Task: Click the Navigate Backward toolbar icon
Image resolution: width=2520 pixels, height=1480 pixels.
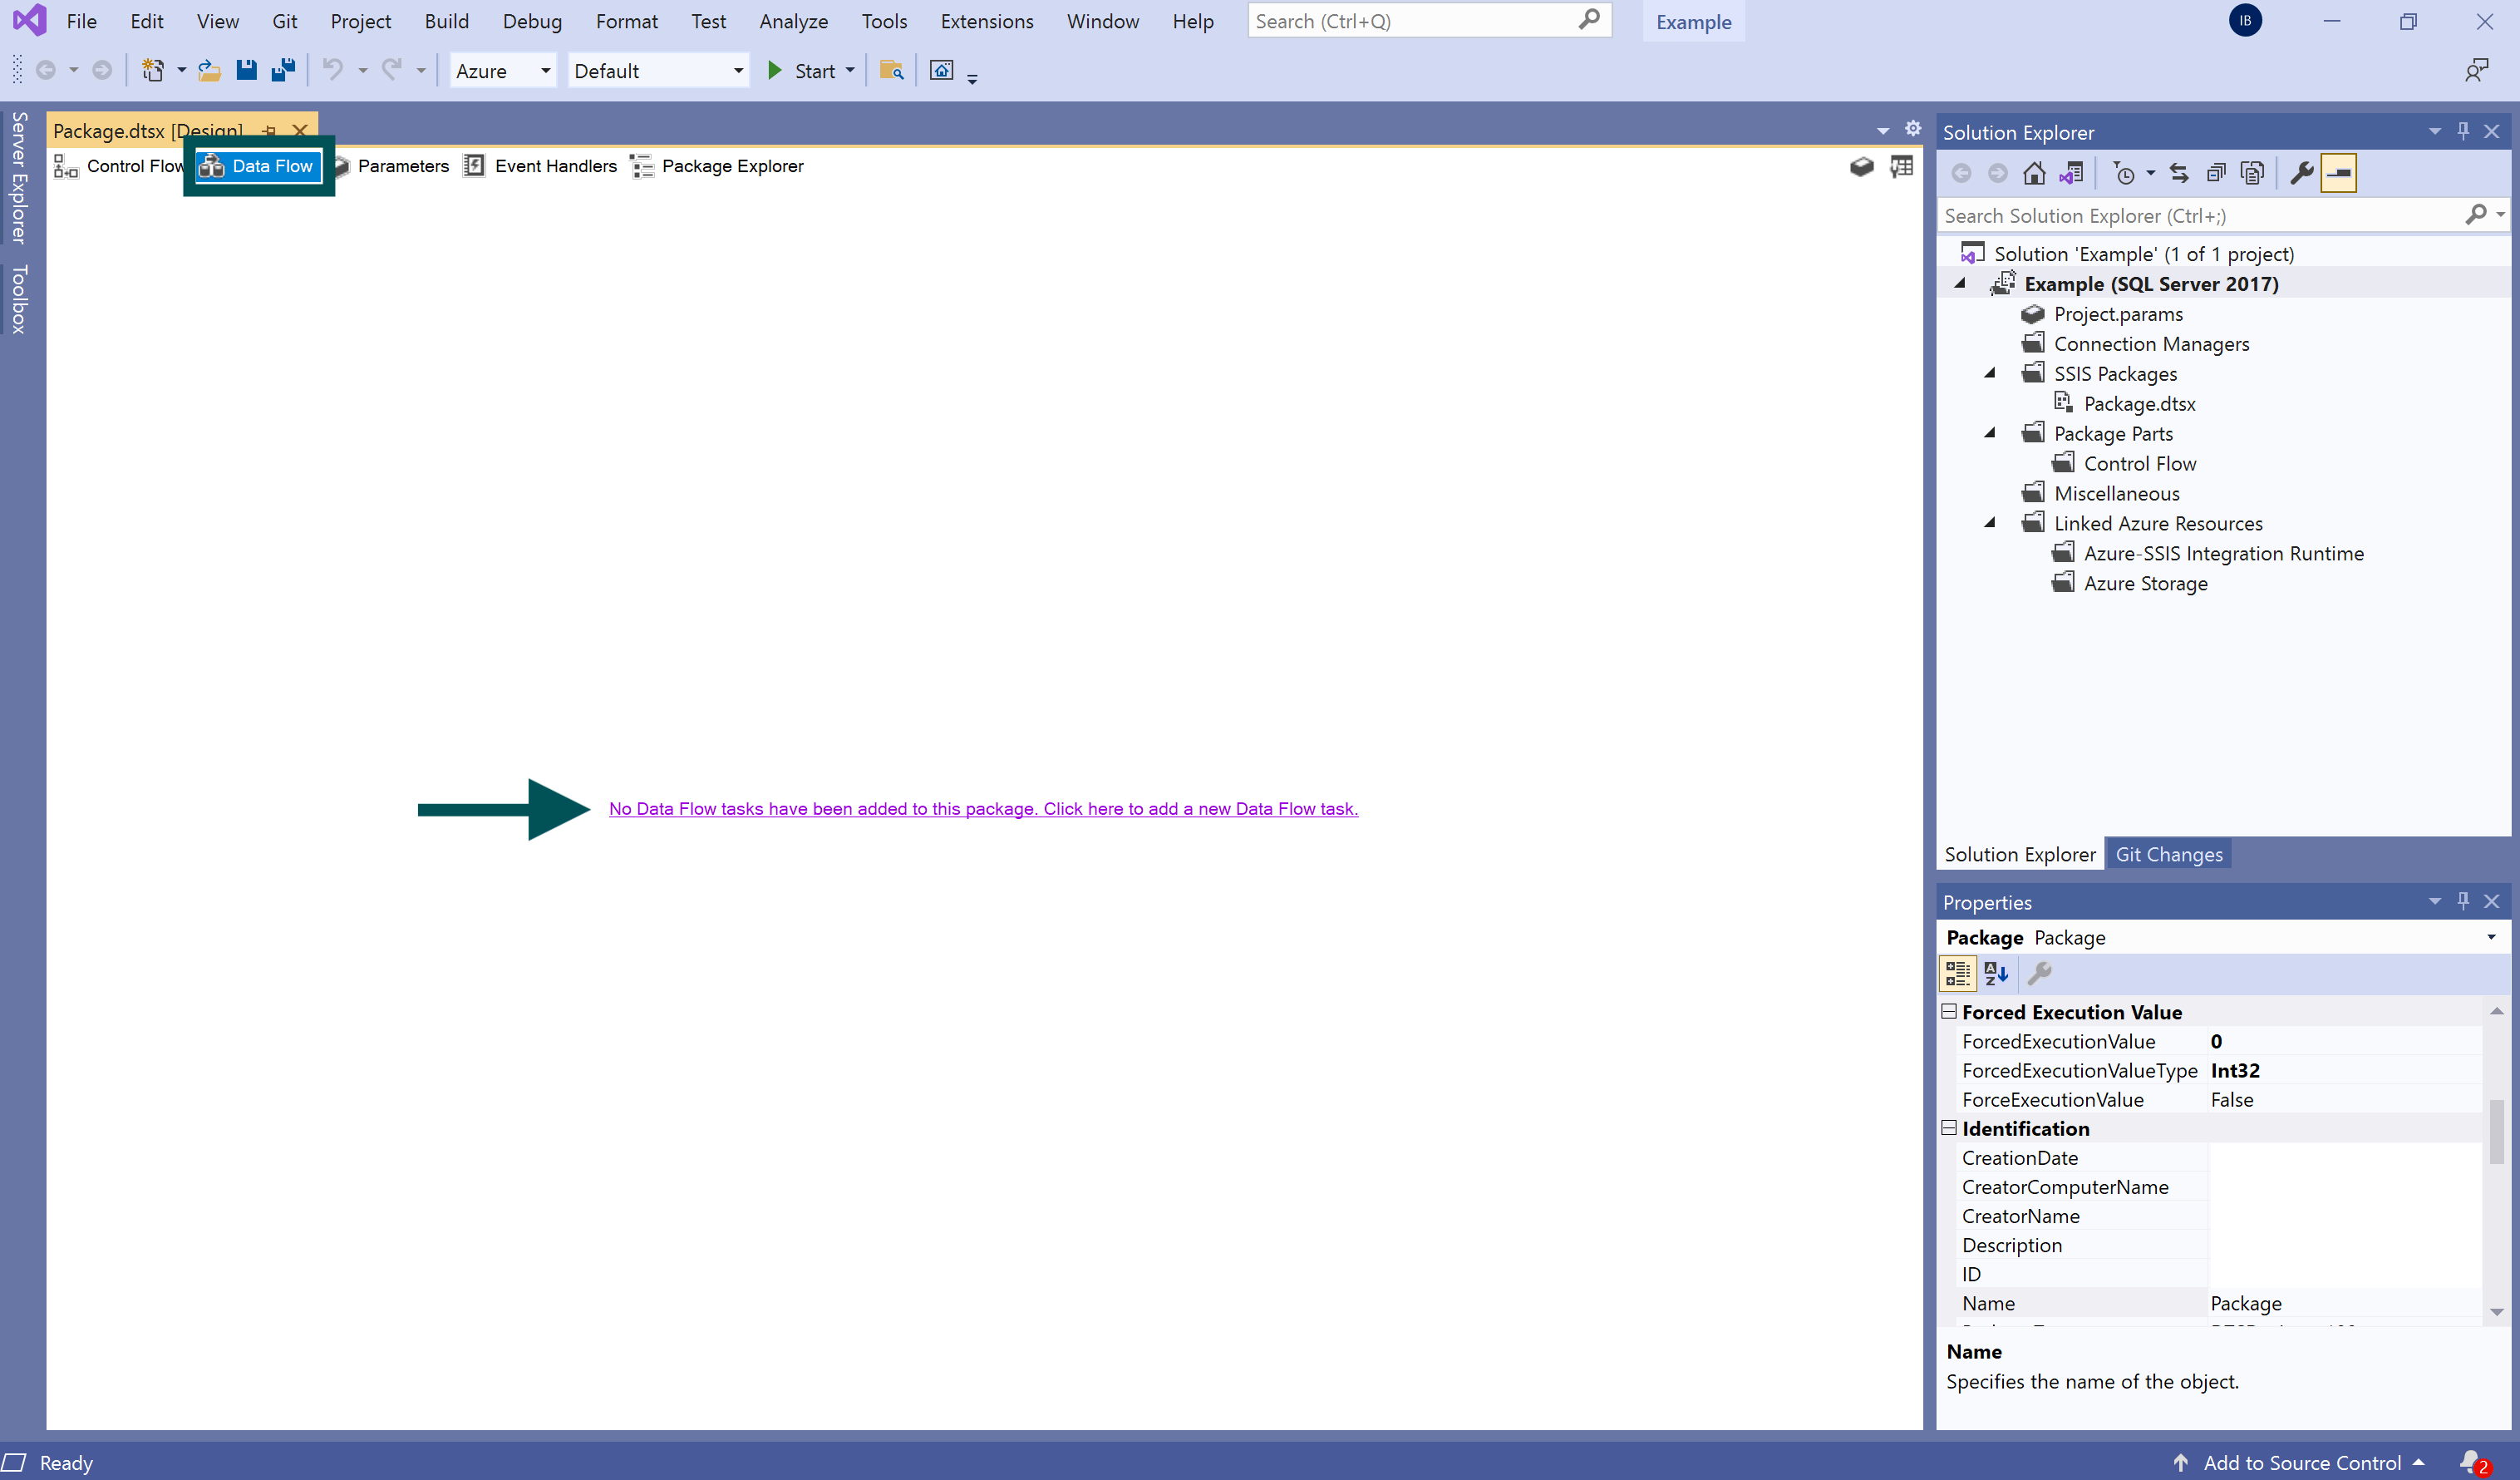Action: (46, 70)
